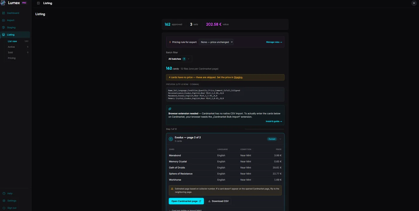Image resolution: width=419 pixels, height=211 pixels.
Task: Click the external link icon on Open Cardmarket
Action: point(200,201)
